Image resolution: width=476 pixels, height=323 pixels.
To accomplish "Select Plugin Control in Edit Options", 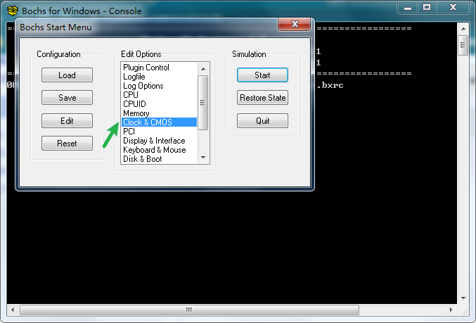I will click(159, 68).
